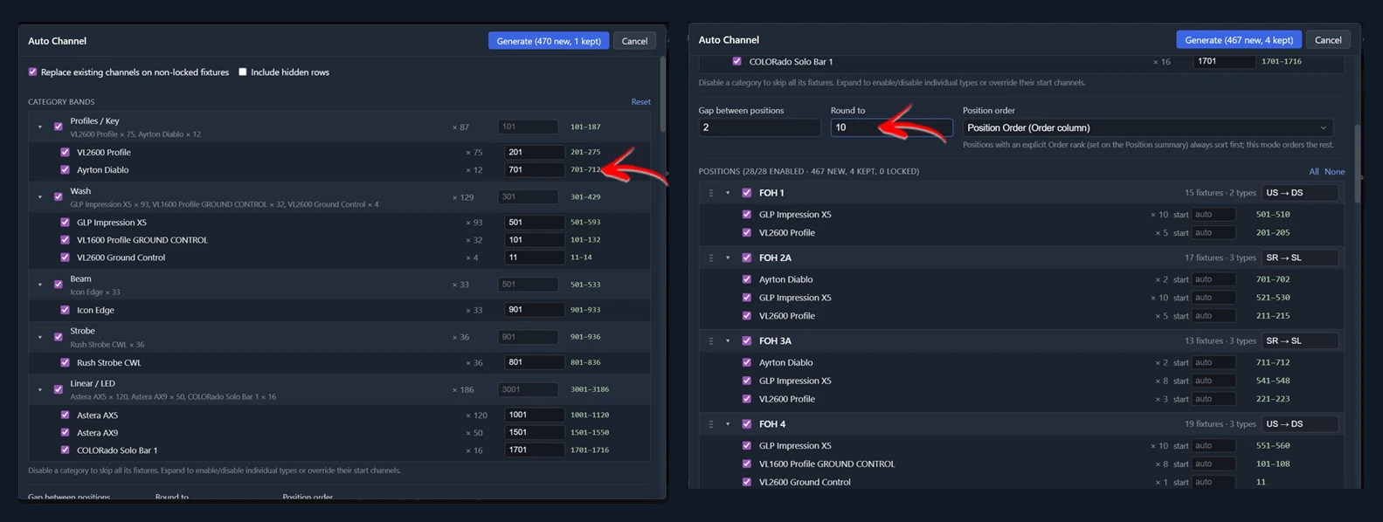Open FOH 3A direction dropdown

coord(1299,340)
